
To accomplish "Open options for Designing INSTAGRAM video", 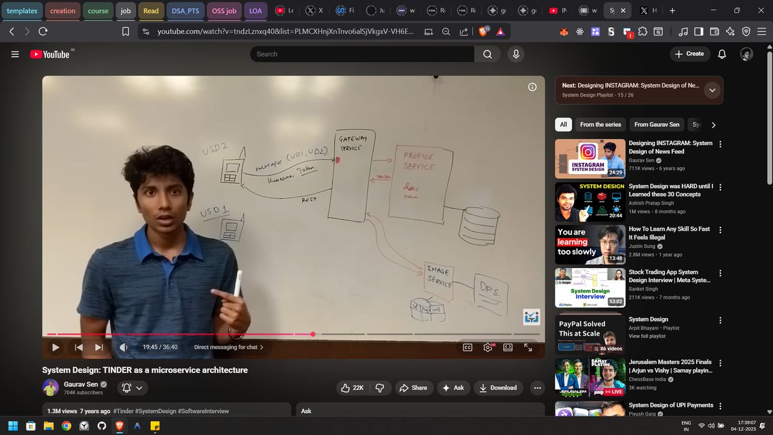I will click(x=720, y=144).
